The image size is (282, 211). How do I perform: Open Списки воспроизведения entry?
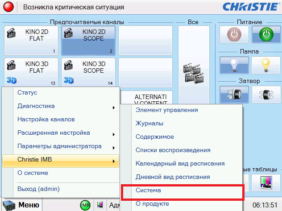[x=181, y=150]
